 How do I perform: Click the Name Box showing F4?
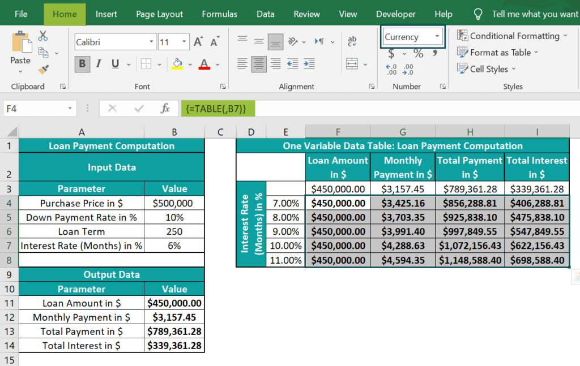click(35, 109)
